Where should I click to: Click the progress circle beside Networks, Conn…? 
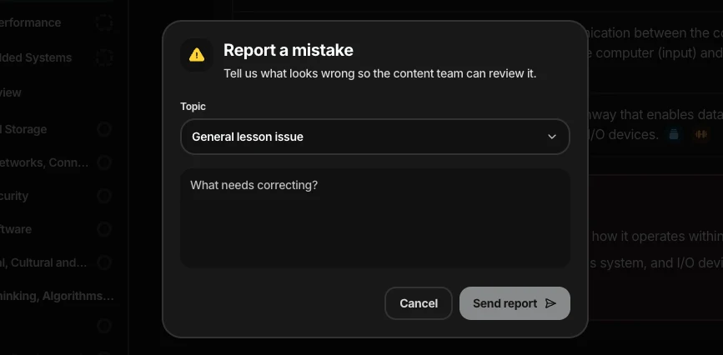(104, 162)
